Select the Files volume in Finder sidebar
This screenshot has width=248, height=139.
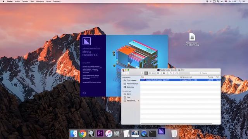click(127, 97)
